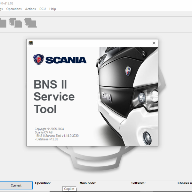192x192 pixels.
Task: Click the 'Copyright © 2005-2024' text
Action: 49,129
